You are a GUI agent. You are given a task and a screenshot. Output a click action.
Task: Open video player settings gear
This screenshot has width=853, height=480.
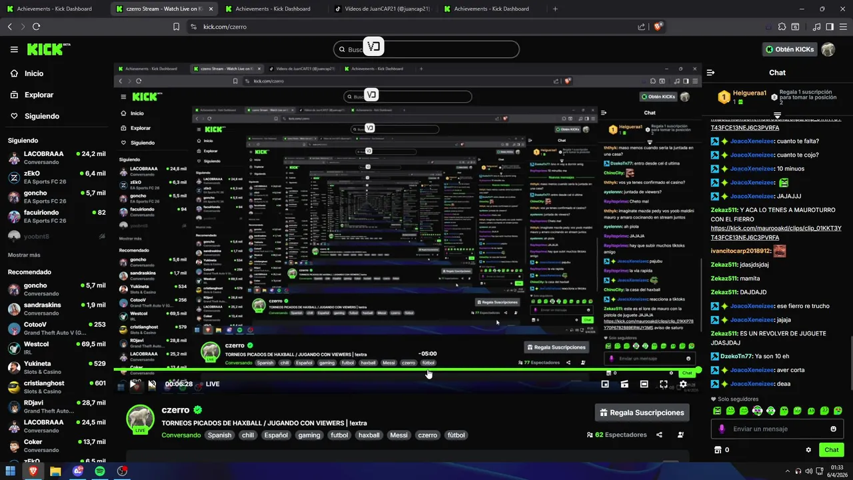tap(683, 384)
